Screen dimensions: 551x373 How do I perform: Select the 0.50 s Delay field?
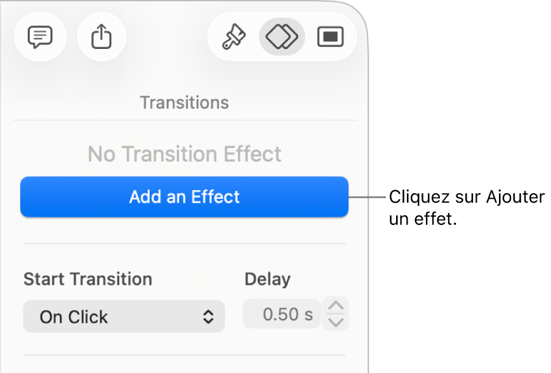[x=282, y=313]
